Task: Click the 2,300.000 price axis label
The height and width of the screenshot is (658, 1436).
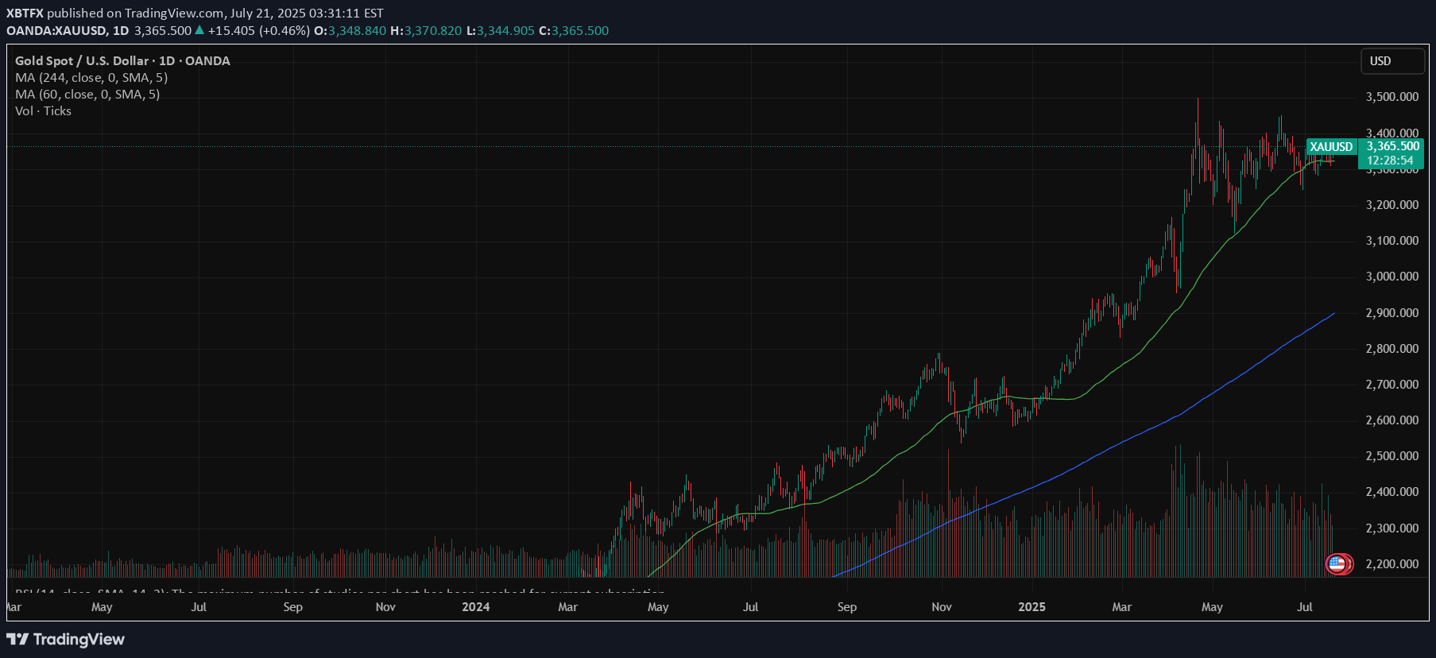Action: [x=1392, y=528]
